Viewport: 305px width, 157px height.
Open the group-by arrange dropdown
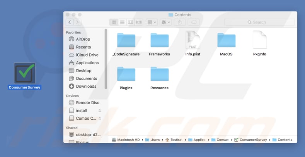point(152,22)
